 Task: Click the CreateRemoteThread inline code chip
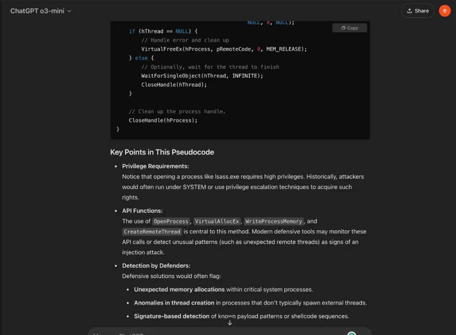[x=152, y=232]
